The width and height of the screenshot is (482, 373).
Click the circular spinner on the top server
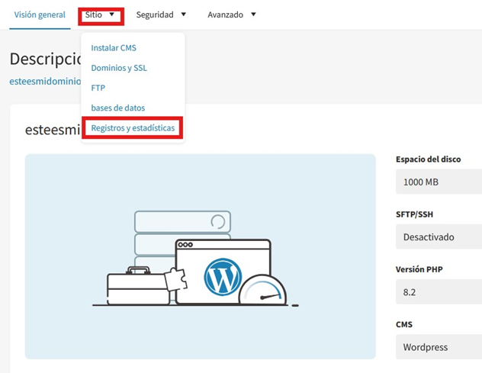tap(217, 222)
